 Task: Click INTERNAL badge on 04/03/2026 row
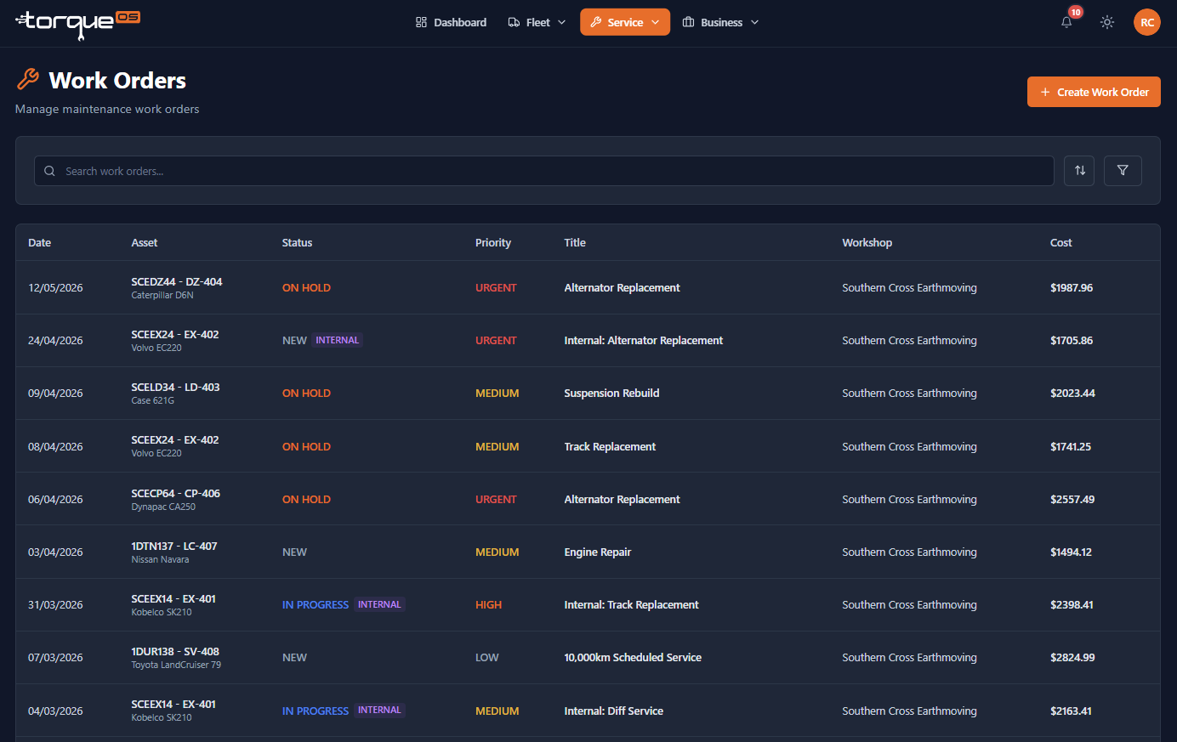pos(379,710)
